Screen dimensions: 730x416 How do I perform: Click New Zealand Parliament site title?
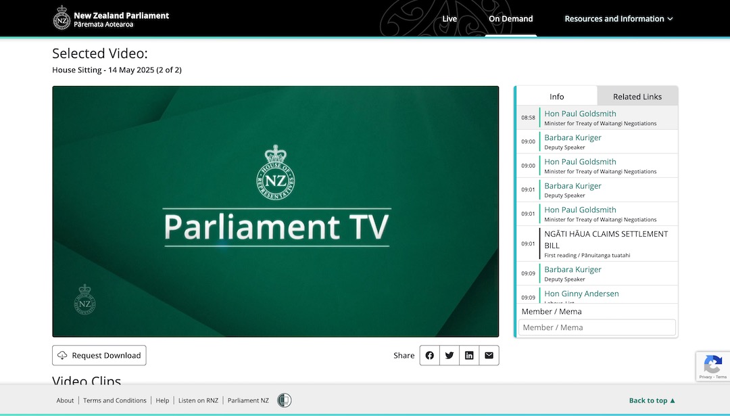pos(121,20)
